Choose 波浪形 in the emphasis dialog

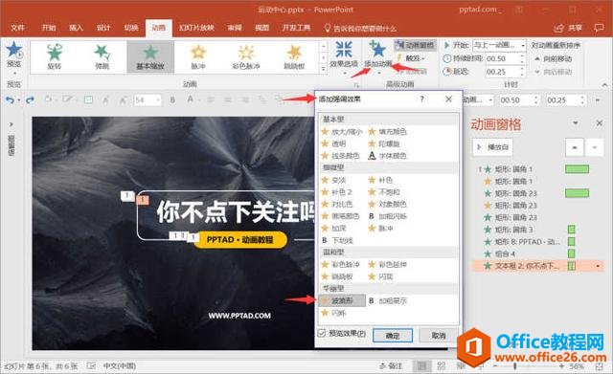pyautogui.click(x=343, y=300)
